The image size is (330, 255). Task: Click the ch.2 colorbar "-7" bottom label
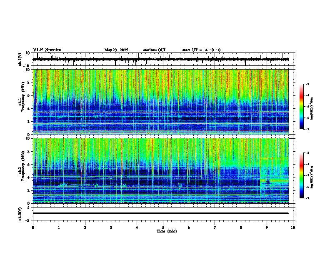point(307,198)
